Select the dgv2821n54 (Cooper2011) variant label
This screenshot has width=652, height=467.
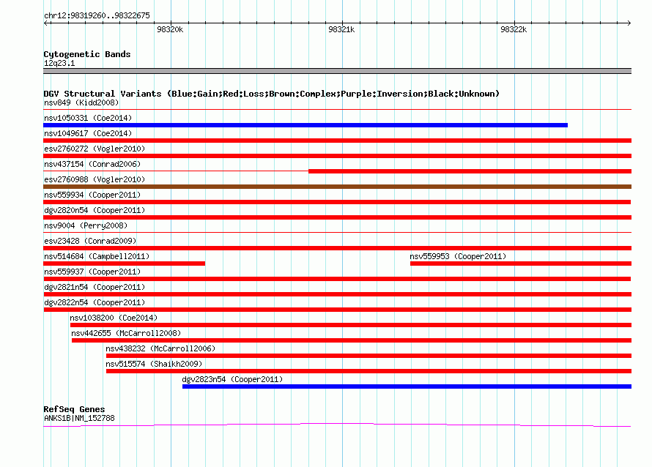tap(95, 287)
